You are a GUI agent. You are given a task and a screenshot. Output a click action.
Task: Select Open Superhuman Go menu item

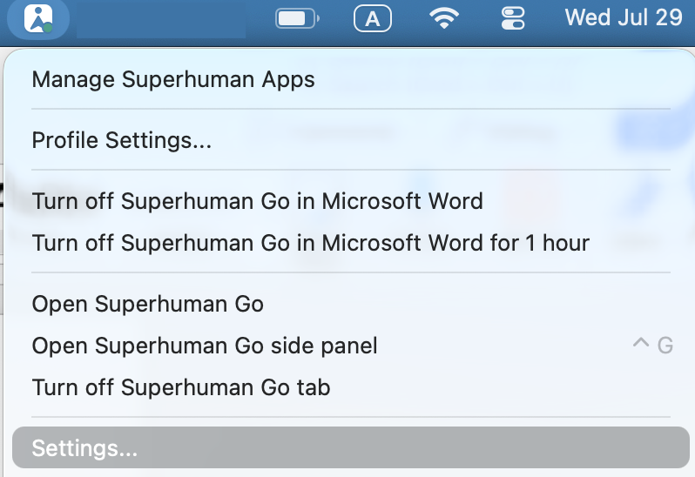coord(351,304)
